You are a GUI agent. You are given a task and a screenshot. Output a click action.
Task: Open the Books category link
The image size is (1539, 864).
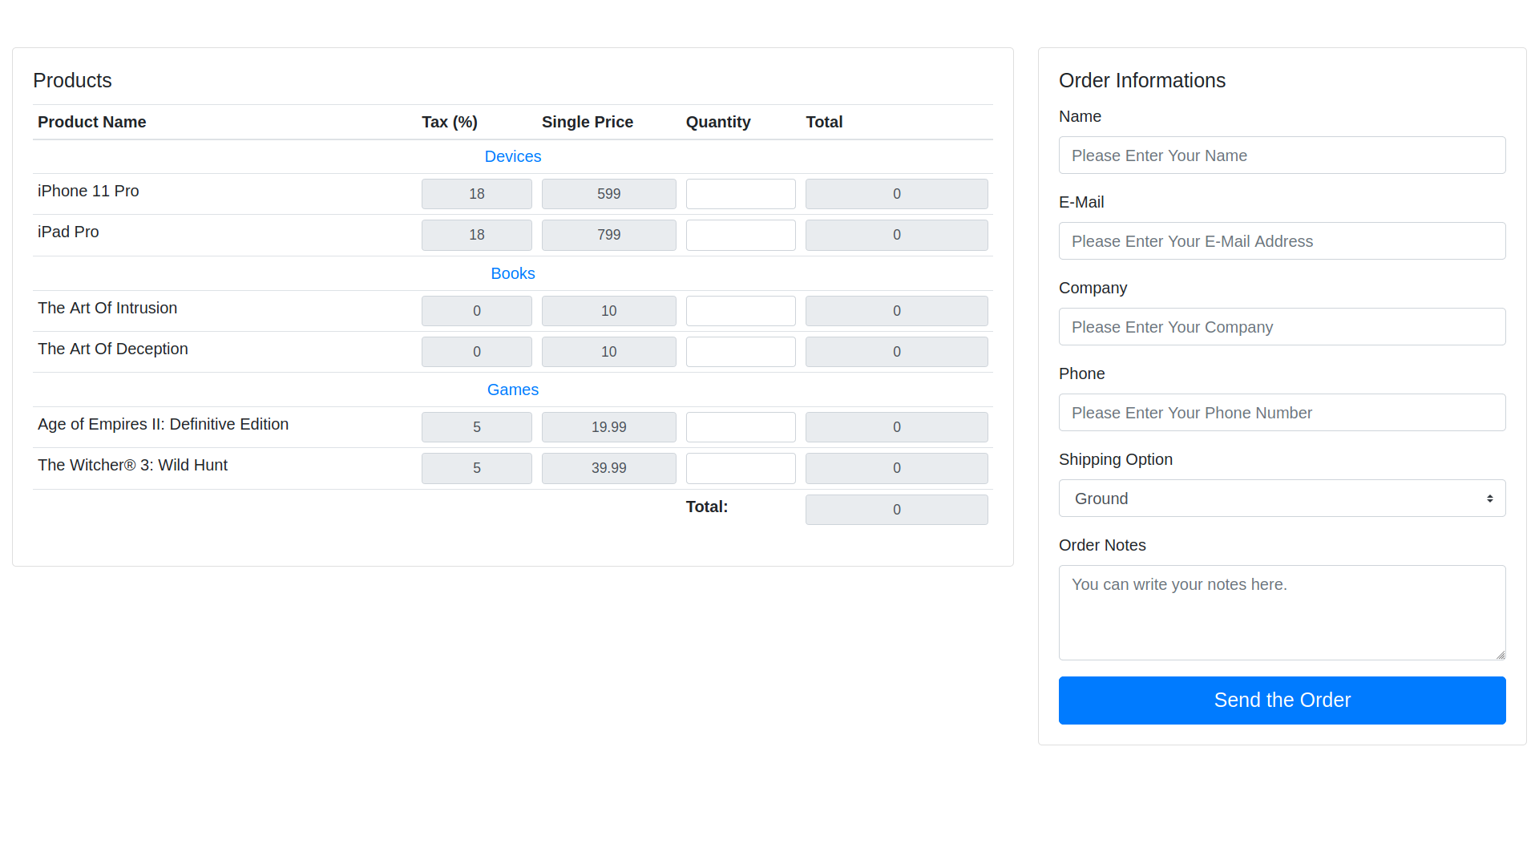pos(512,273)
